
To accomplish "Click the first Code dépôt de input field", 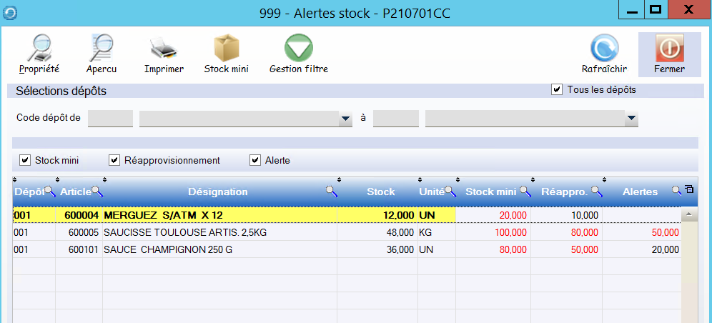I will coord(110,119).
